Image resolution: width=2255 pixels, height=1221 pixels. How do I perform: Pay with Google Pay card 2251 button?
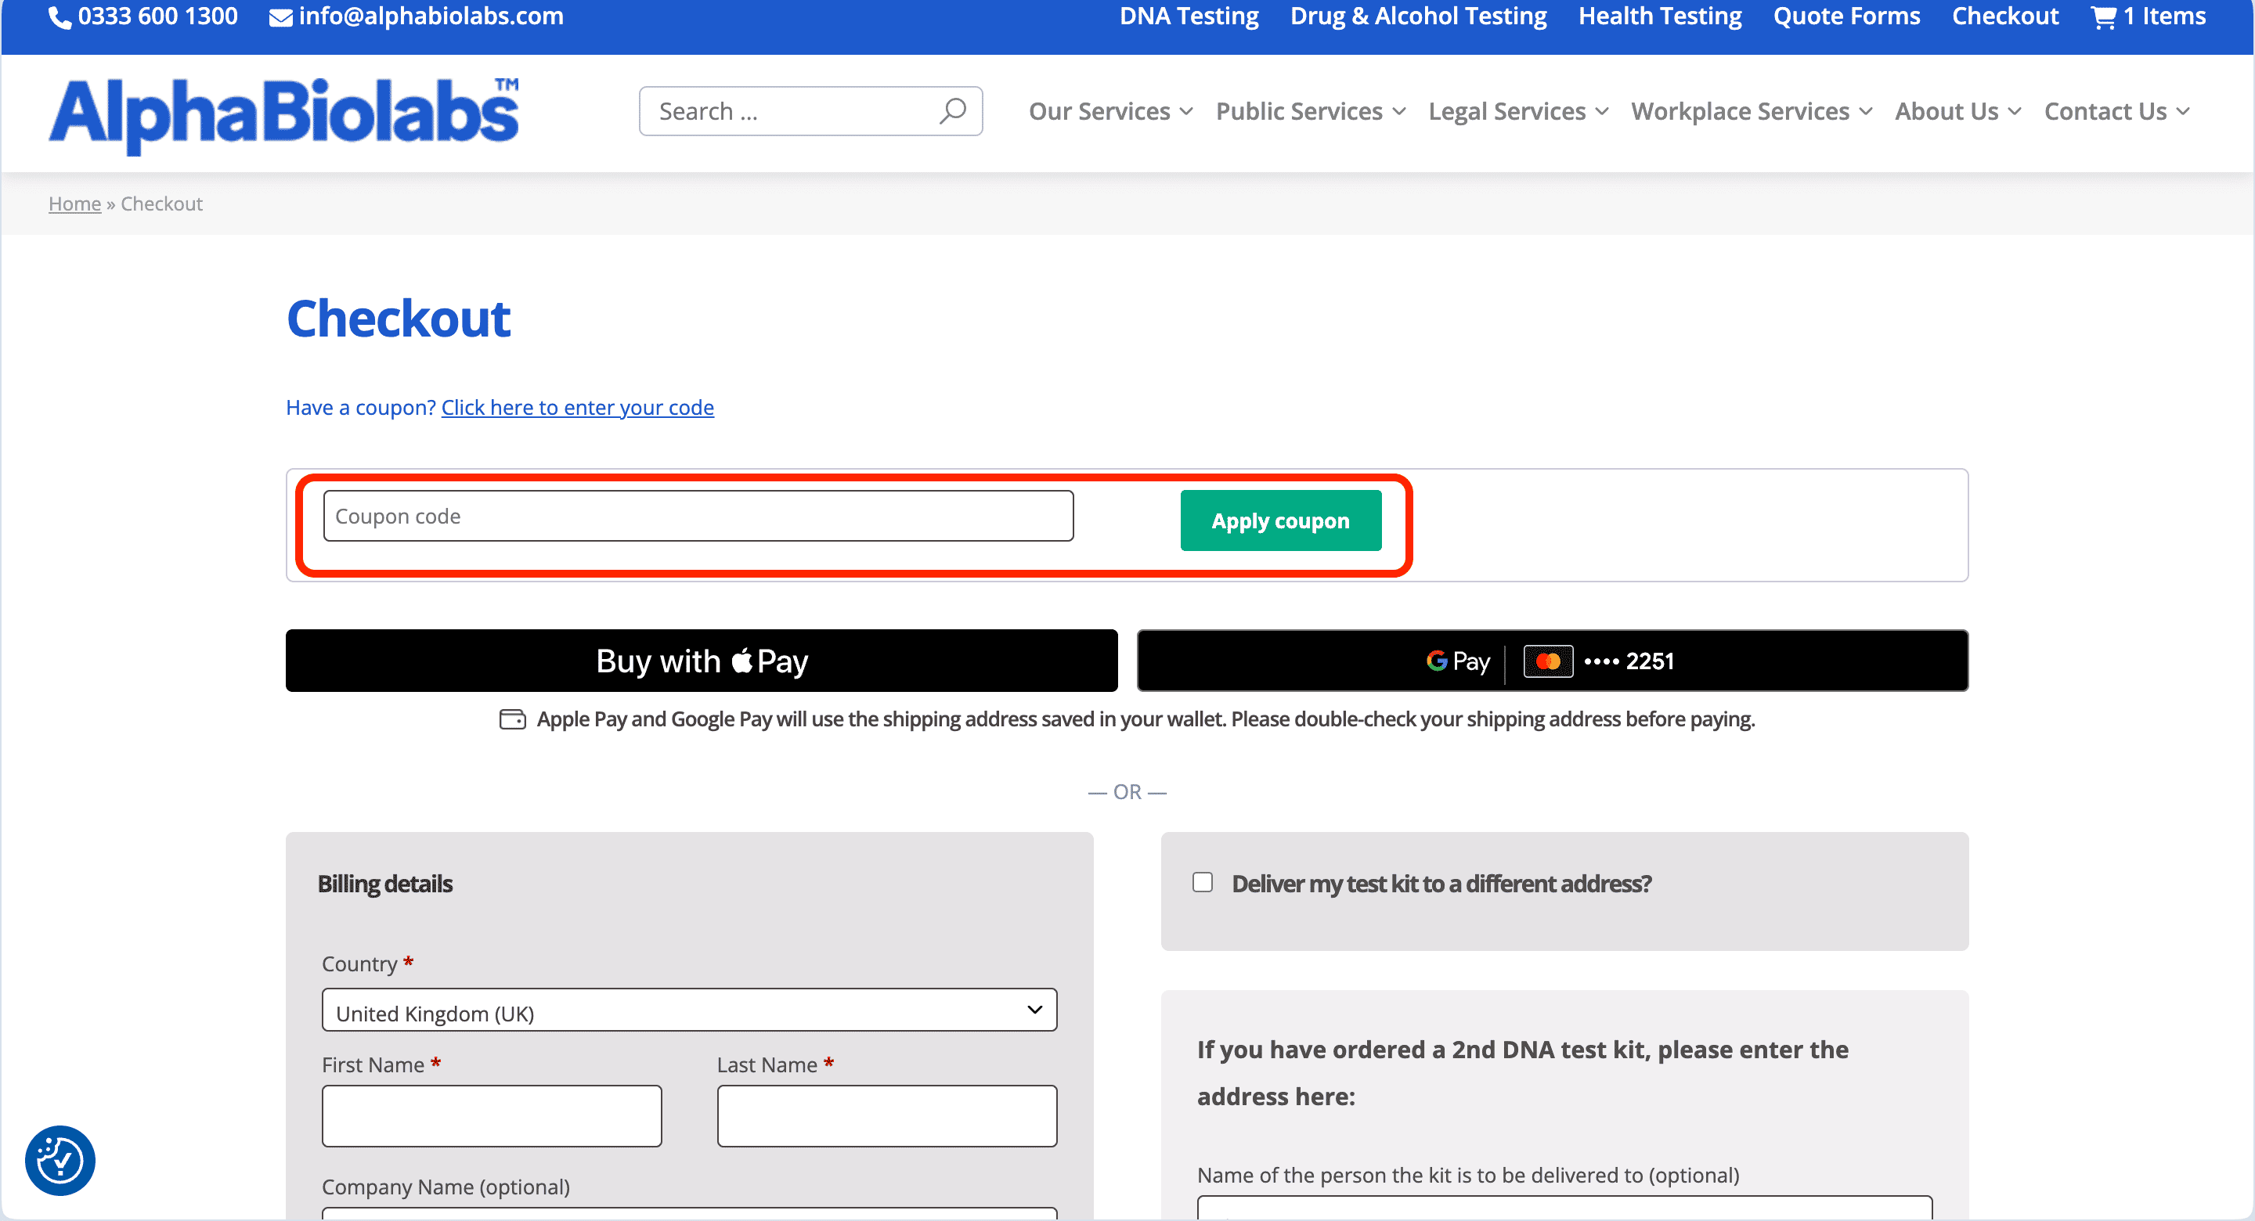tap(1551, 661)
